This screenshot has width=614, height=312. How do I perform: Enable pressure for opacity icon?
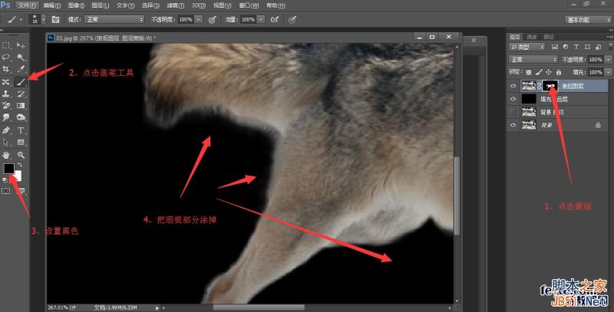(213, 20)
